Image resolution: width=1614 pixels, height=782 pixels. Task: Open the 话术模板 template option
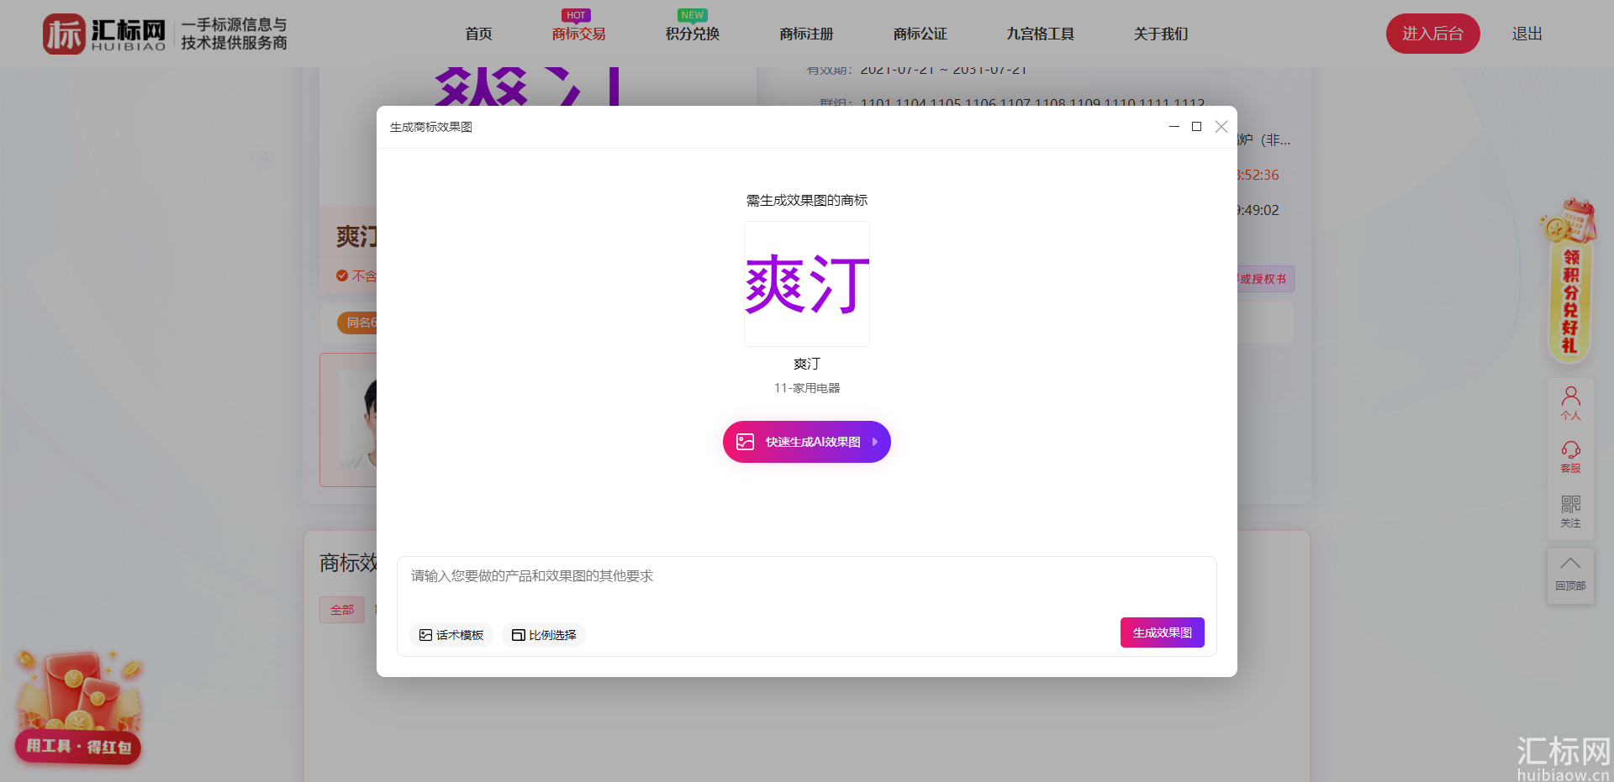pos(451,635)
